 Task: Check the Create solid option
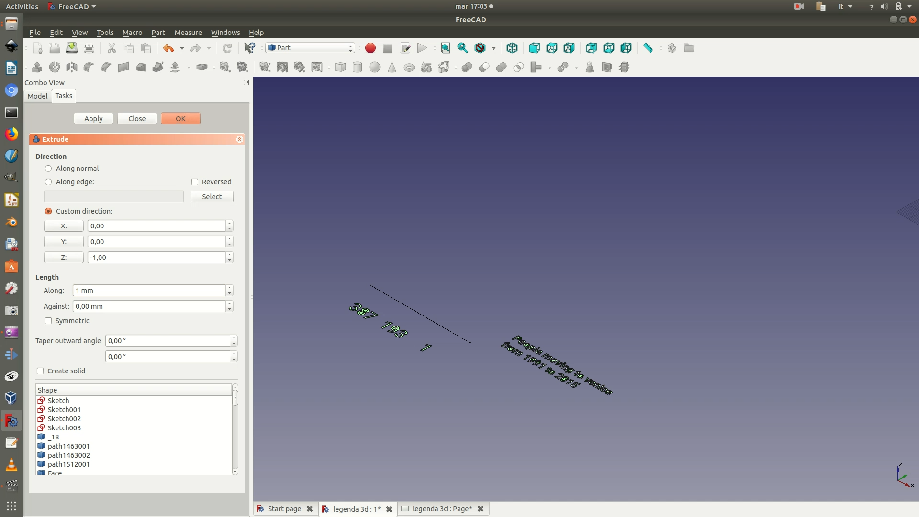(40, 371)
